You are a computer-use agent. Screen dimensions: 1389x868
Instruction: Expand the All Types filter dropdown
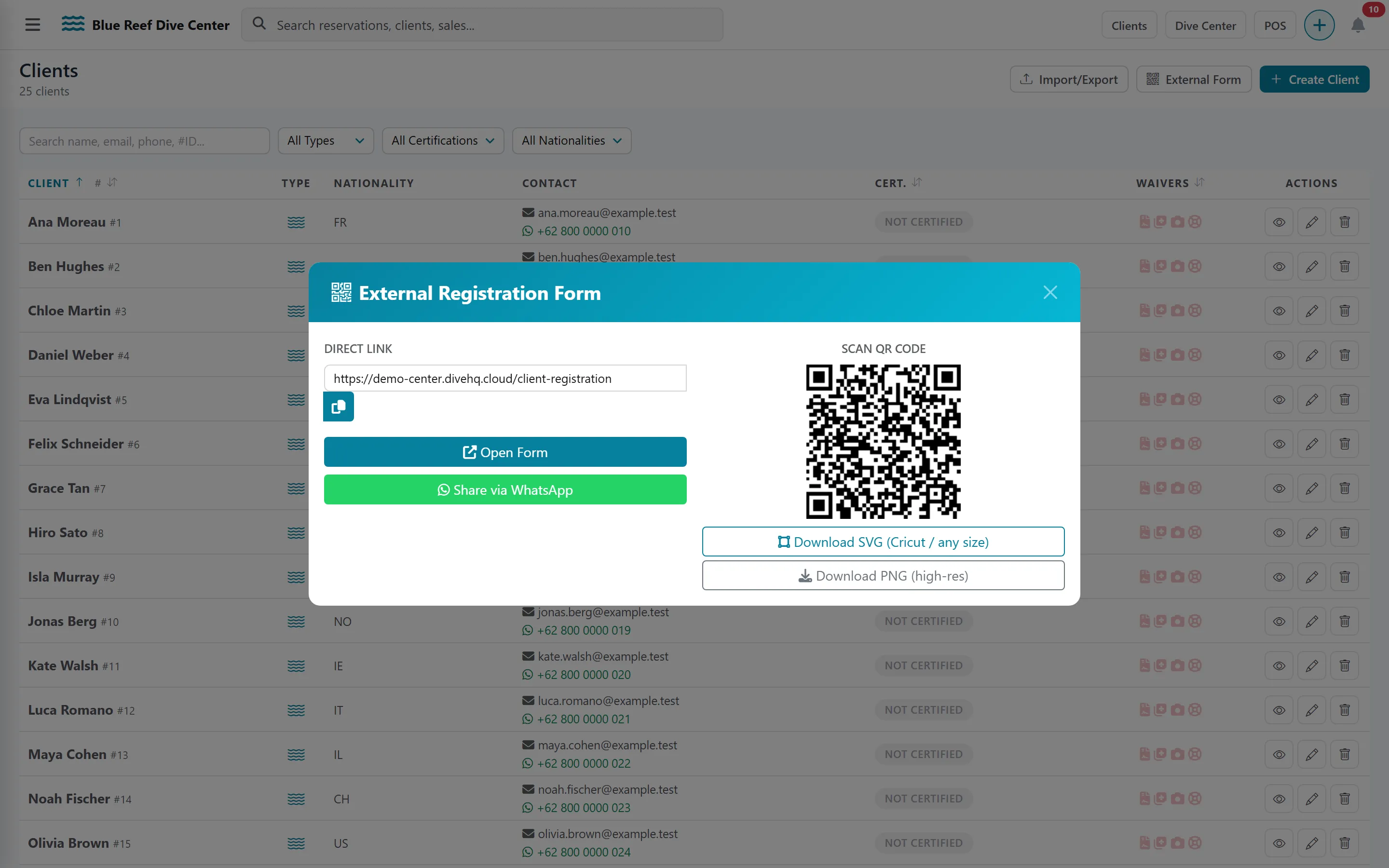pyautogui.click(x=326, y=141)
